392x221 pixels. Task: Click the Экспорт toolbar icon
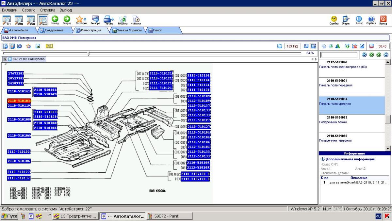(x=95, y=20)
